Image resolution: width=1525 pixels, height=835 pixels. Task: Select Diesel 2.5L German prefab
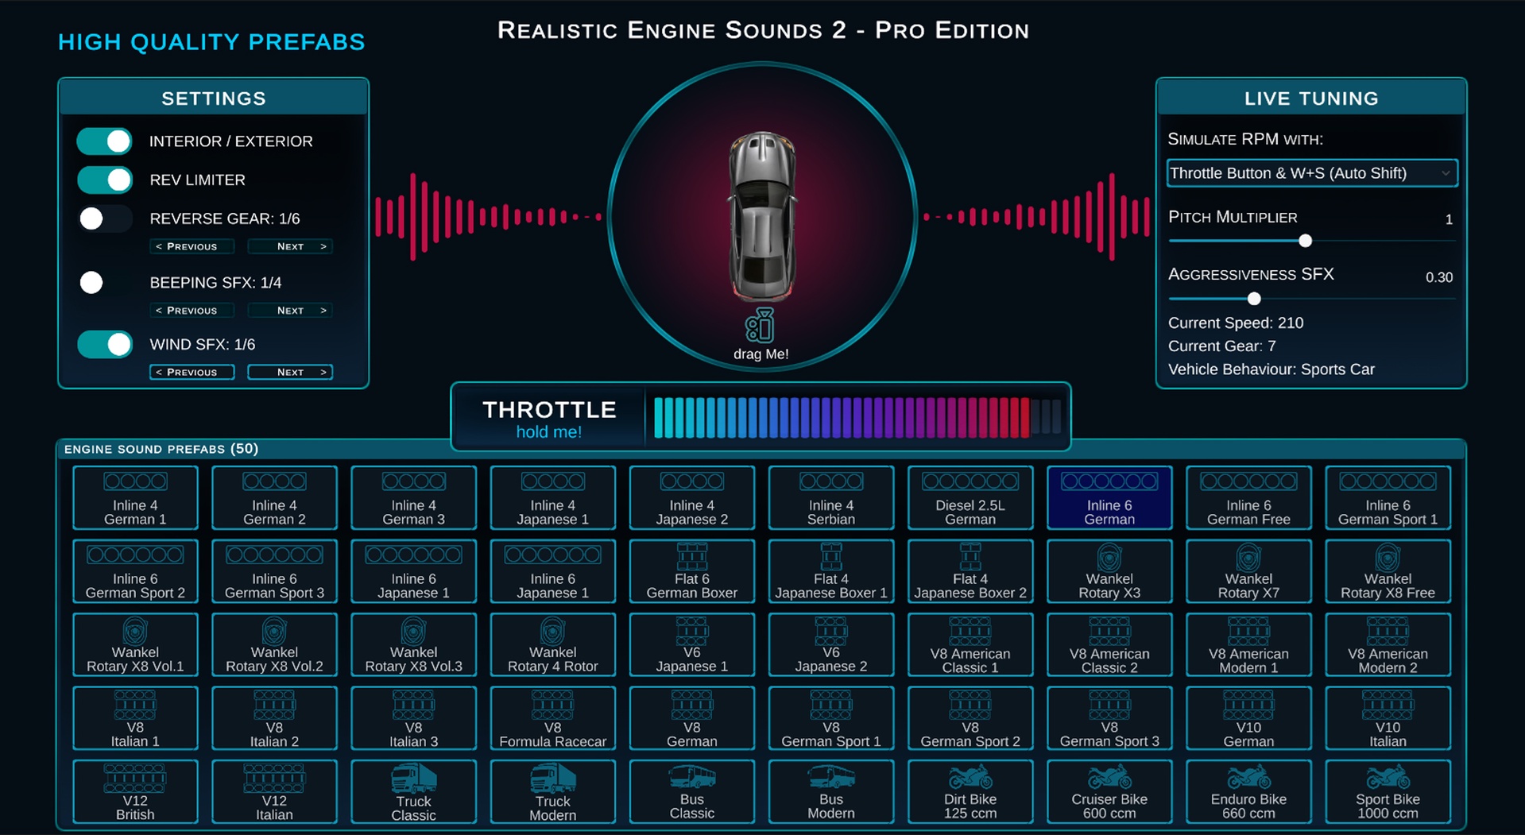pos(970,497)
